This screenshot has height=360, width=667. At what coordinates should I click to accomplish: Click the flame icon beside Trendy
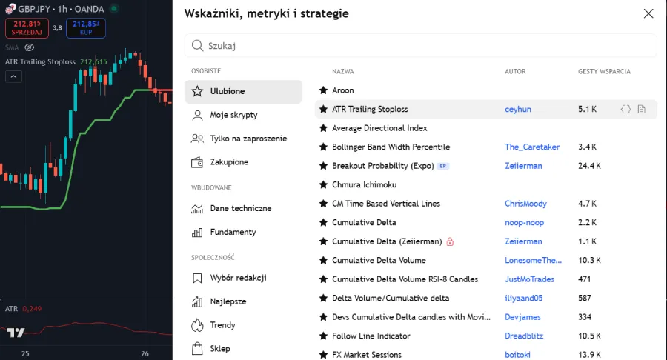click(197, 325)
